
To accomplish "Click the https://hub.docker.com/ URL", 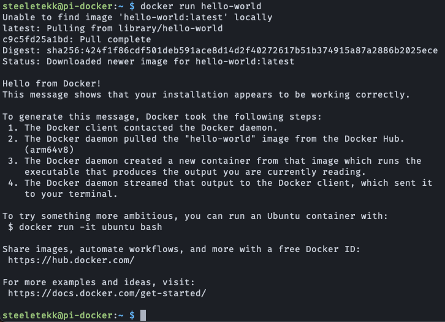I will [x=71, y=260].
